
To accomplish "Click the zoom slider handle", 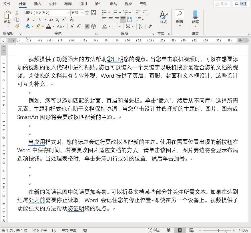I will coord(218,230).
